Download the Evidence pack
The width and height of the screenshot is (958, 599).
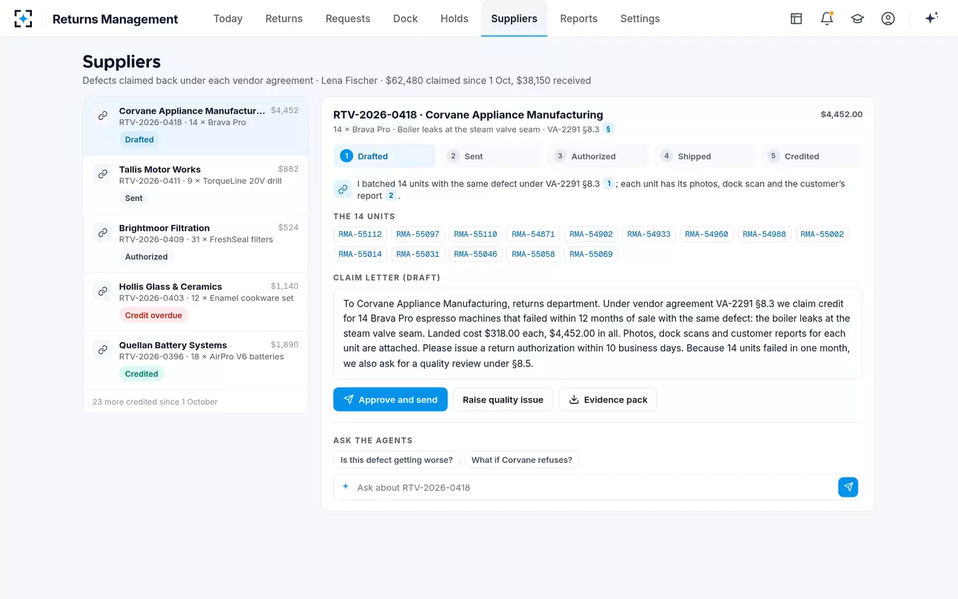608,399
